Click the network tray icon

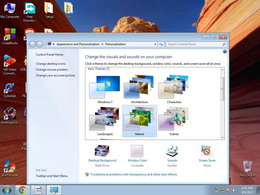tap(222, 190)
